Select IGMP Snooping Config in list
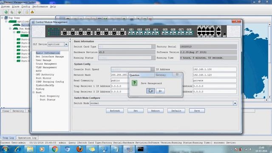This screenshot has width=272, height=153. pyautogui.click(x=50, y=82)
